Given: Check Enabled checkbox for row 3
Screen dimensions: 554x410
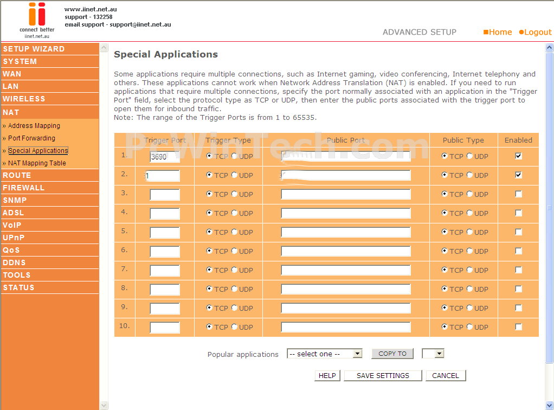Looking at the screenshot, I should click(x=518, y=194).
